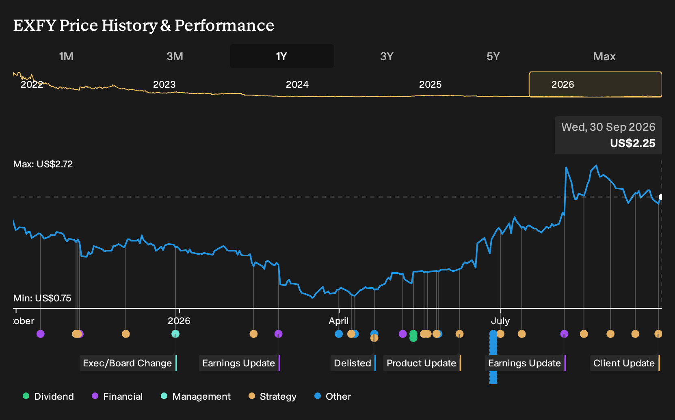Open the Delisted event label
Image resolution: width=675 pixels, height=420 pixels.
coord(353,363)
